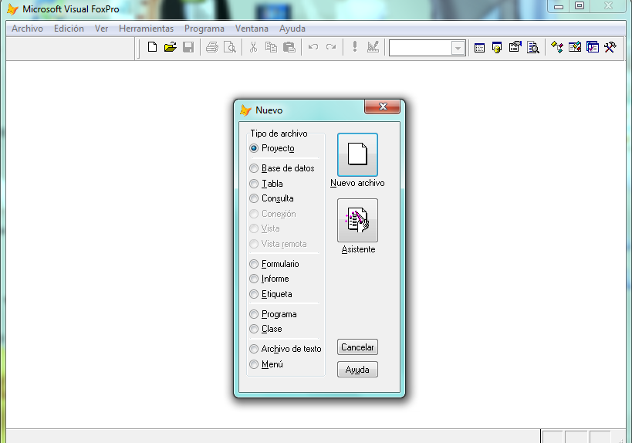Screen dimensions: 632x443
Task: Select the Menú radio button
Action: [254, 364]
